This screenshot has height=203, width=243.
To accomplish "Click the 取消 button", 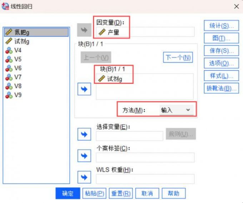I will pyautogui.click(x=147, y=193).
